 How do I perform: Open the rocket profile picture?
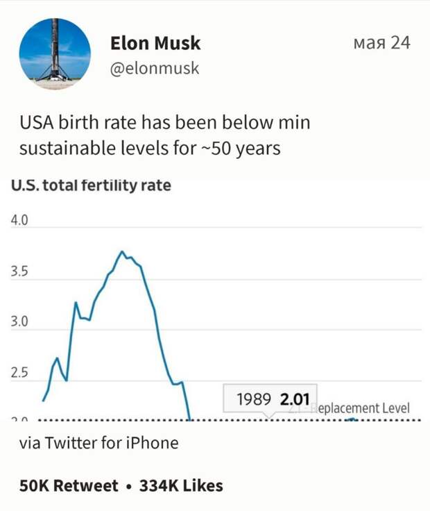coord(55,53)
